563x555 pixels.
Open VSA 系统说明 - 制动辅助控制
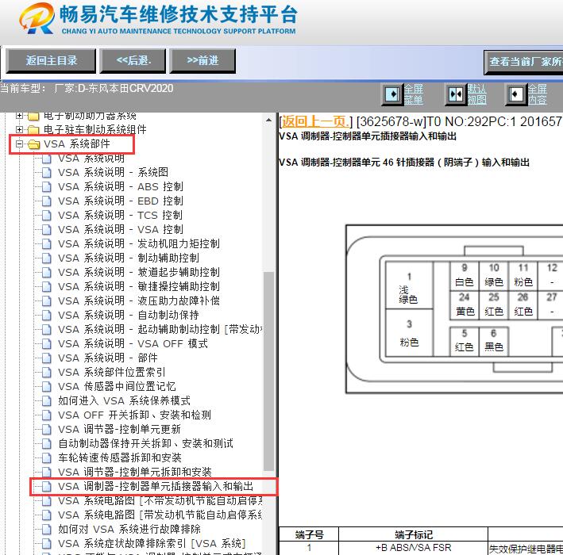tap(129, 258)
